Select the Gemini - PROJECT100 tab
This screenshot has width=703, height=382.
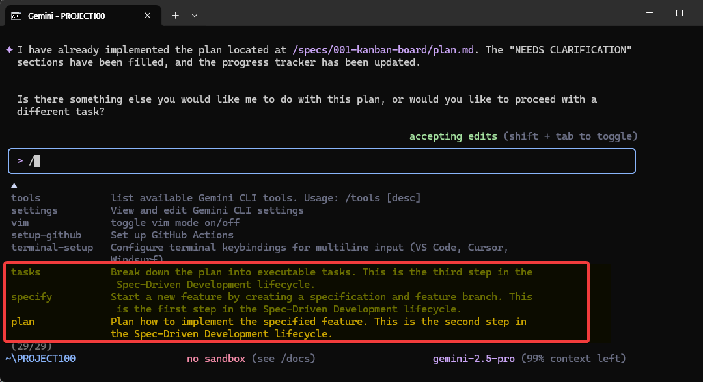click(x=83, y=16)
